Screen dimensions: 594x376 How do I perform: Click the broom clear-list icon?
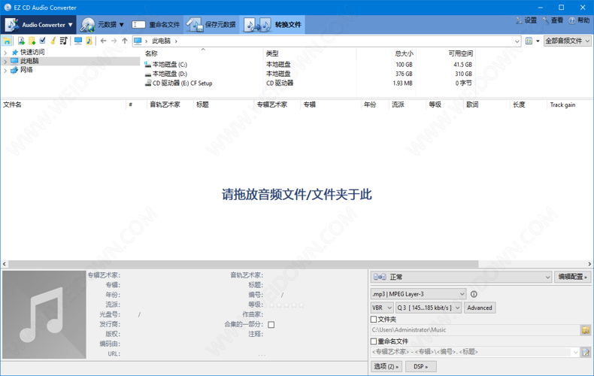[53, 41]
